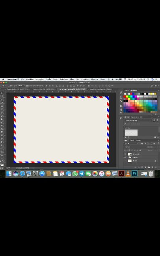
Task: Switch to the Senza titolo-2 document tab
Action: [44, 89]
